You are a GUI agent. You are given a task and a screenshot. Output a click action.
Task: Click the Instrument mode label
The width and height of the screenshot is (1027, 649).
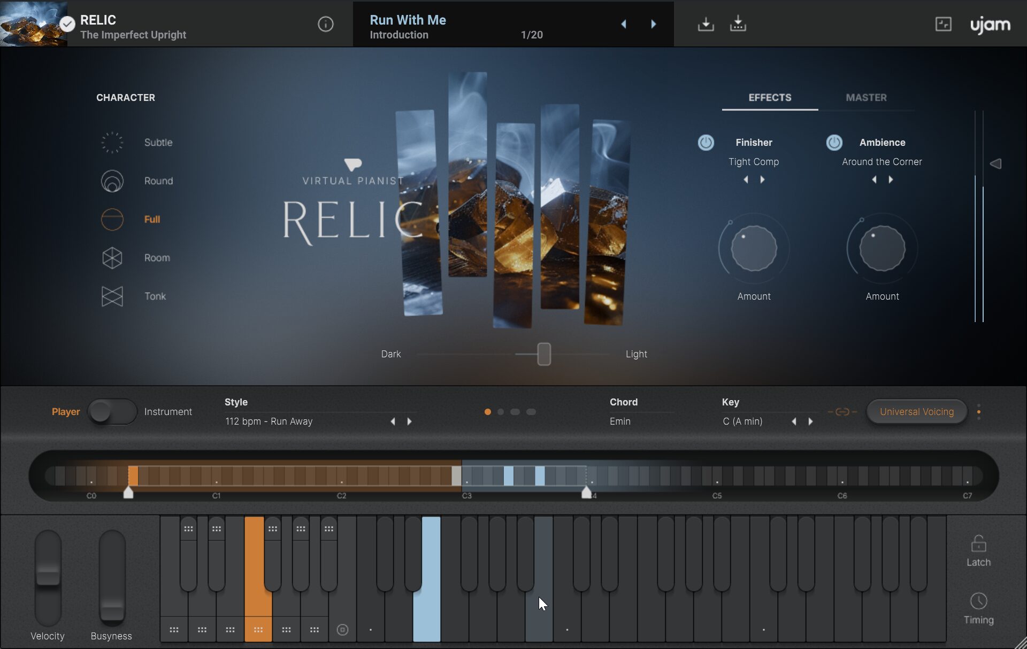(168, 412)
